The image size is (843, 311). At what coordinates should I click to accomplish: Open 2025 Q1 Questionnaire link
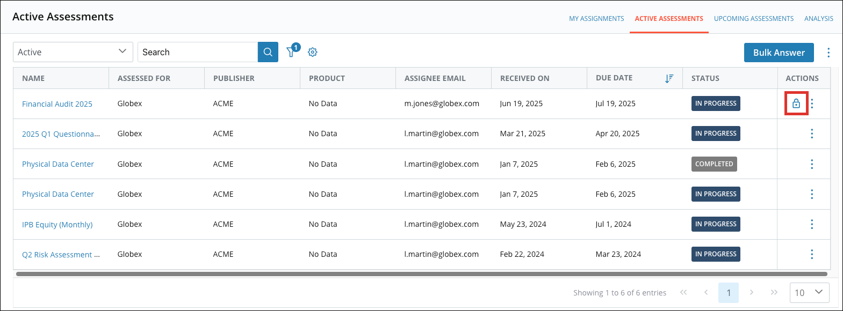(x=61, y=134)
